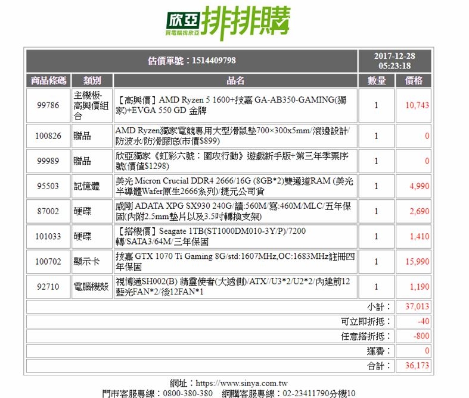Screen dimensions: 469x398
Task: Select barcode 101033 cell
Action: coord(48,236)
